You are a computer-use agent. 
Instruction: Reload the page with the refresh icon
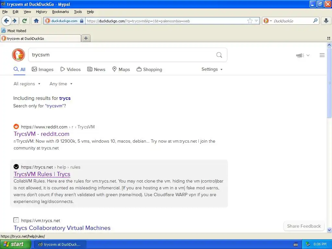(24, 21)
